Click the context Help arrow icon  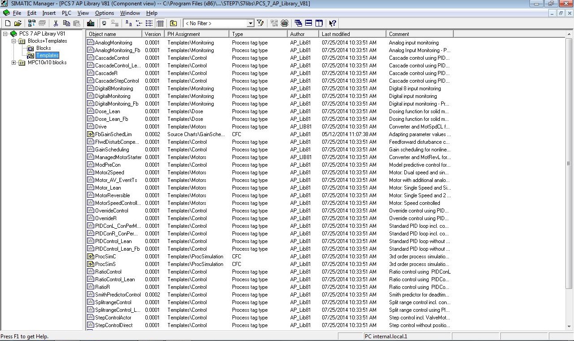[333, 23]
